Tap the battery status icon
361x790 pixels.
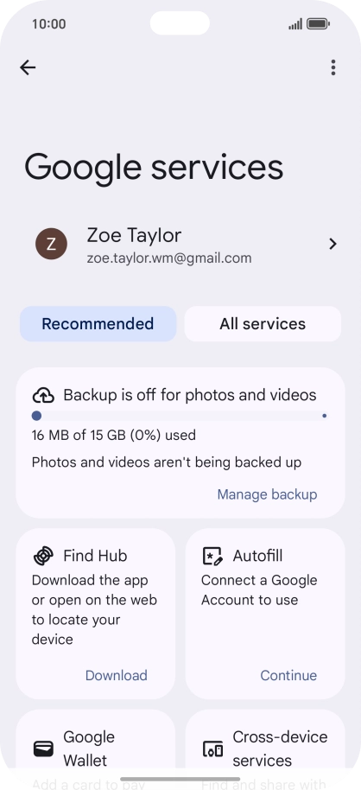(x=318, y=23)
